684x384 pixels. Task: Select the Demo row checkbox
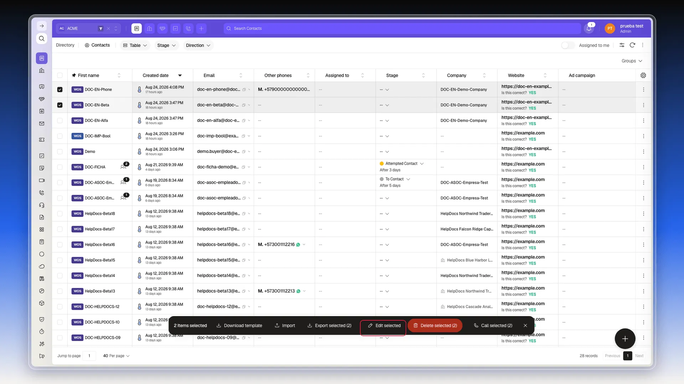(60, 151)
